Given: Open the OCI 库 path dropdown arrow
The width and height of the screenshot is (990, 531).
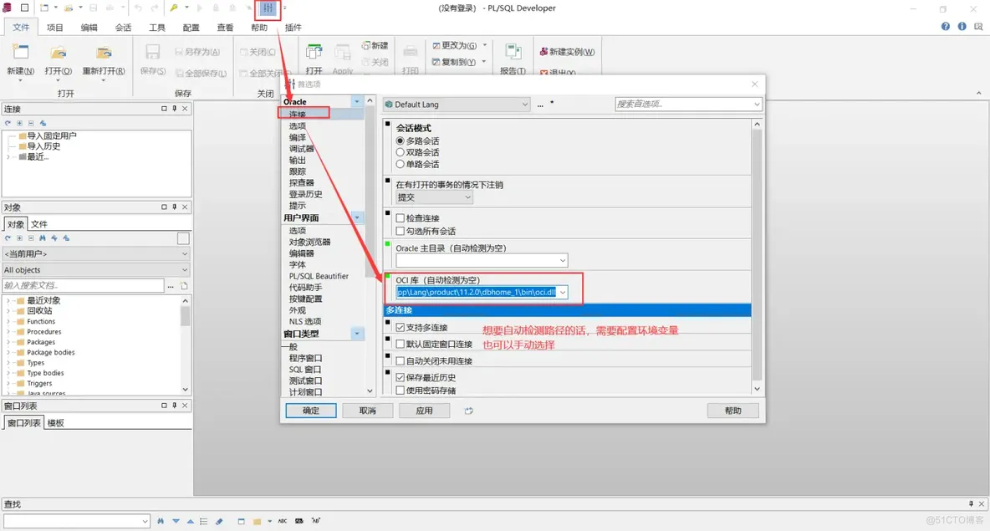Looking at the screenshot, I should click(x=562, y=292).
